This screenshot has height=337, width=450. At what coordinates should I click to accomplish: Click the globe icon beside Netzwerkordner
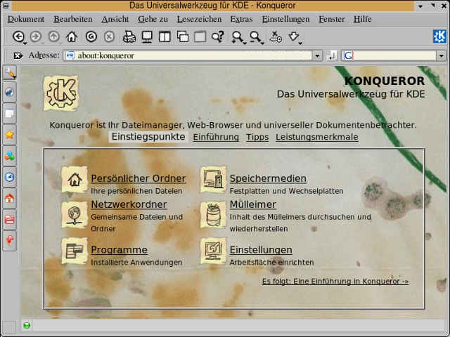point(75,215)
